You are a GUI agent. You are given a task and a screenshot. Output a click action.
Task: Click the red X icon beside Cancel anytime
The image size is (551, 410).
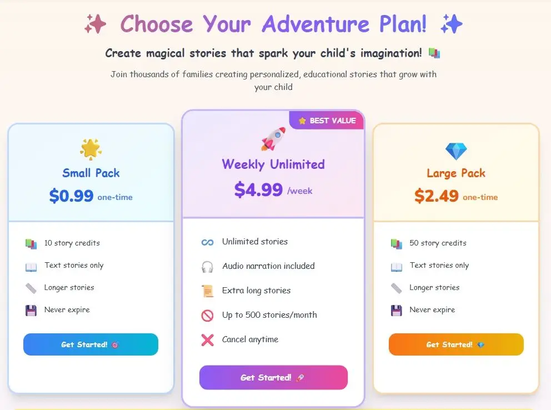207,340
